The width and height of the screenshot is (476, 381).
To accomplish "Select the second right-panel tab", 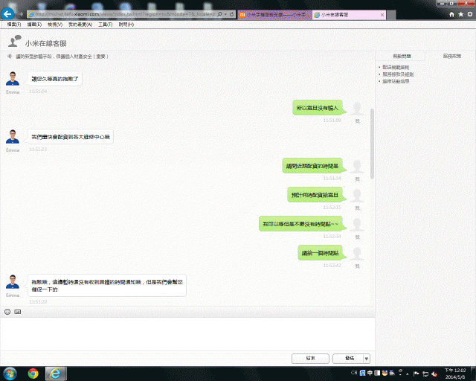I will coord(451,57).
